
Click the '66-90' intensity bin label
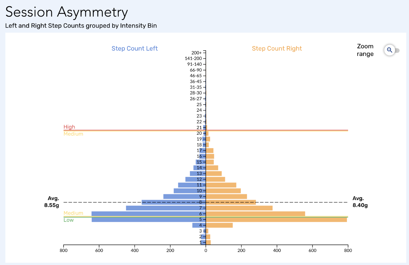click(196, 70)
